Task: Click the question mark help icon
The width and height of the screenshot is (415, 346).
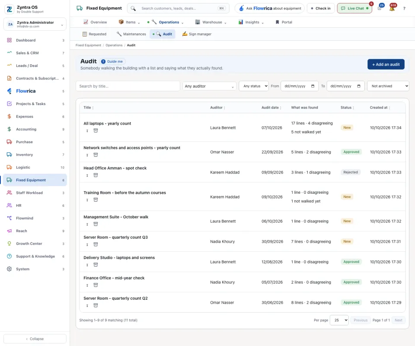Action: pos(404,9)
